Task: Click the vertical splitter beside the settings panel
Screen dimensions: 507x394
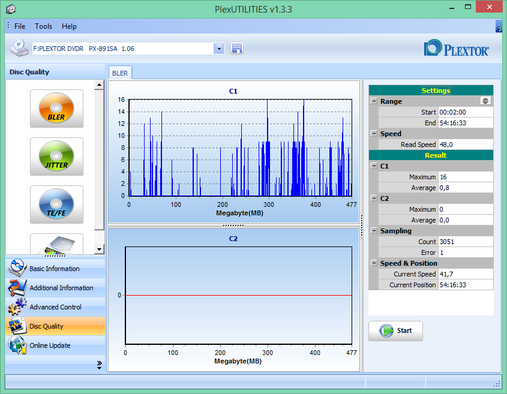Action: [x=361, y=225]
